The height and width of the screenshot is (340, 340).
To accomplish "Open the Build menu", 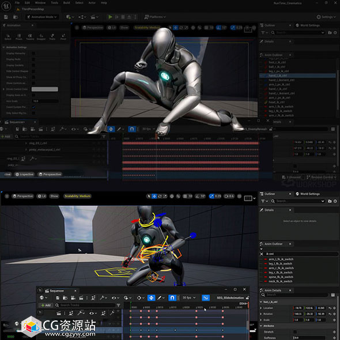I will point(67,3).
